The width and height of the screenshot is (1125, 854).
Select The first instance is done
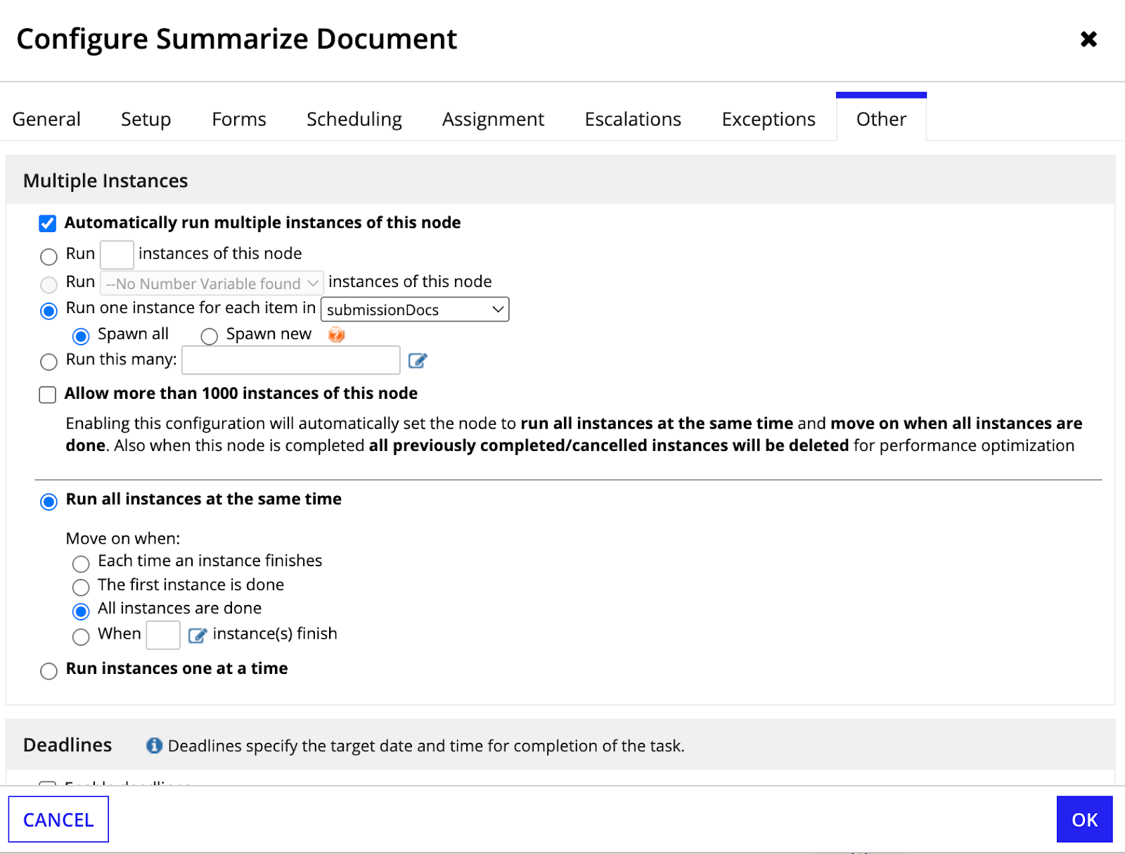81,587
